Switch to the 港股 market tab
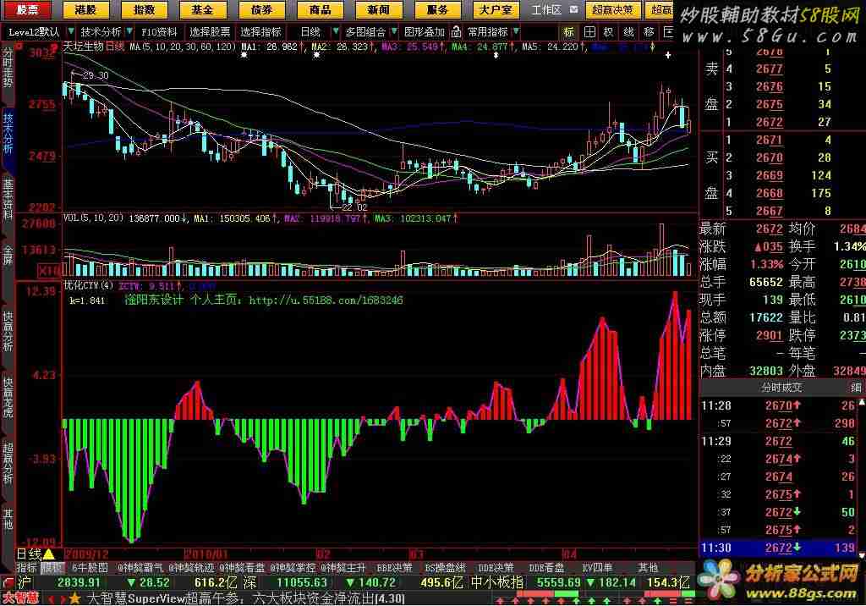Viewport: 866px width, 606px height. point(85,10)
